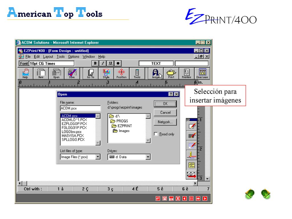The image size is (292, 219).
Task: Click the Open toolbar icon
Action: (57, 73)
